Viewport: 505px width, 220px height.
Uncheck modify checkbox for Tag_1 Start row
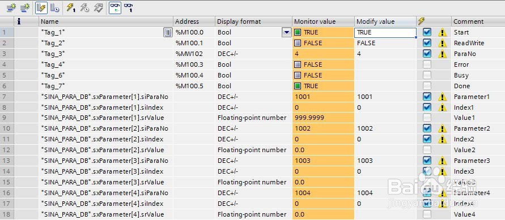[427, 32]
